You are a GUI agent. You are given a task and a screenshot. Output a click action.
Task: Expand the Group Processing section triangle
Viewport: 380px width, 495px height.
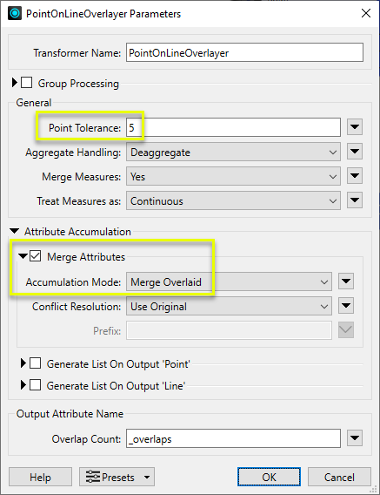(15, 83)
